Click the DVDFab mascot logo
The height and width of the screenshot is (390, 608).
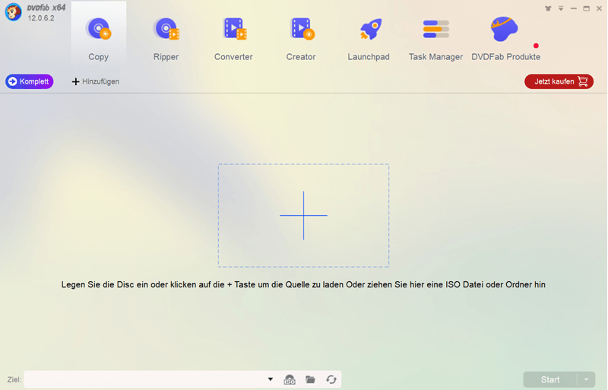13,12
